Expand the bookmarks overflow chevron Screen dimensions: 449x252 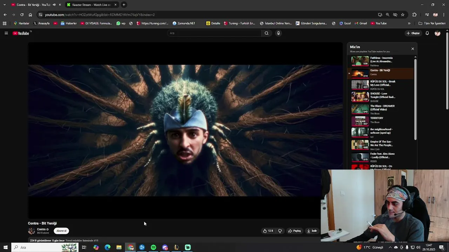409,23
